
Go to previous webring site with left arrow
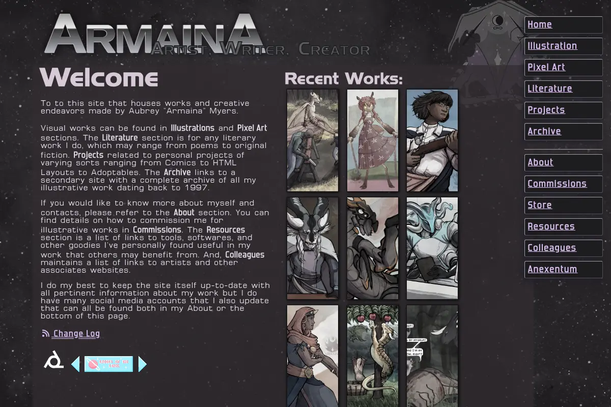[75, 364]
